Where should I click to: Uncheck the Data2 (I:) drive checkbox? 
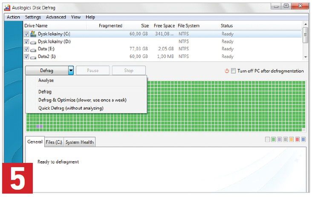[x=27, y=57]
